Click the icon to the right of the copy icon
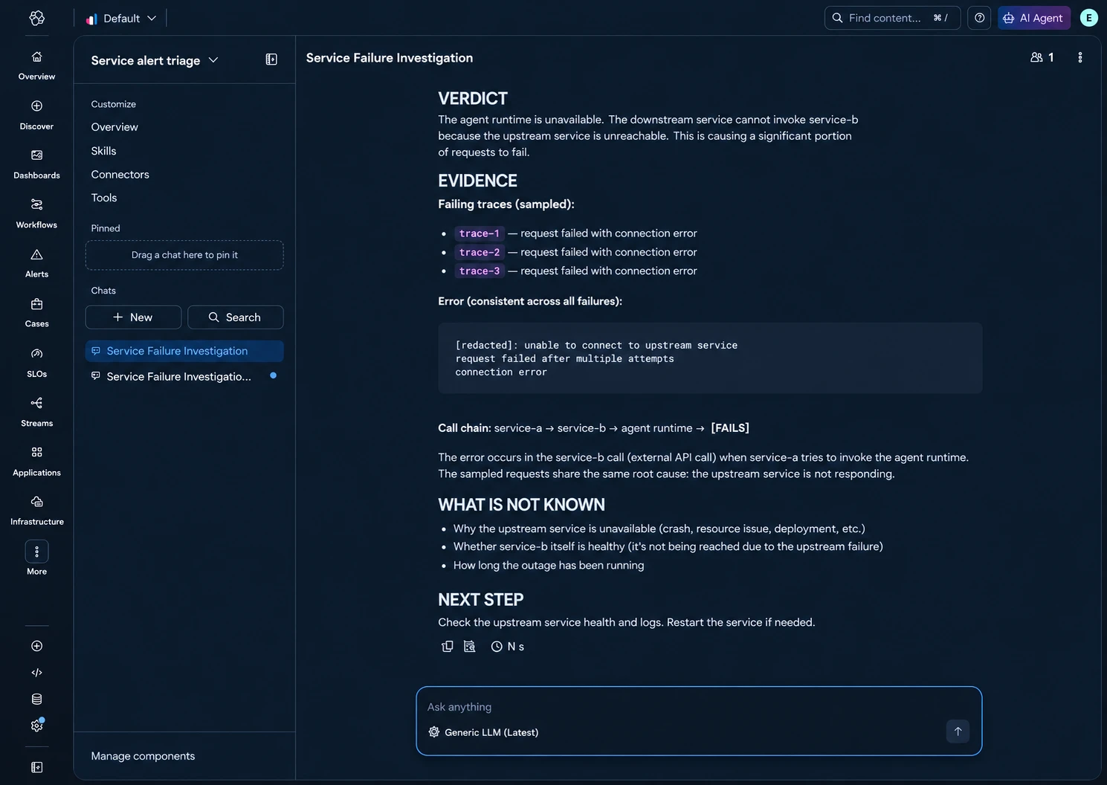 (x=469, y=647)
